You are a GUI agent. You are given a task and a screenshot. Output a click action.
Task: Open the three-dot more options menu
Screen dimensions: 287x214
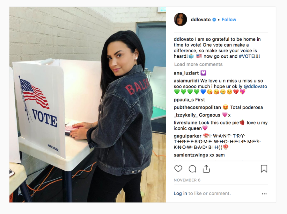[264, 194]
